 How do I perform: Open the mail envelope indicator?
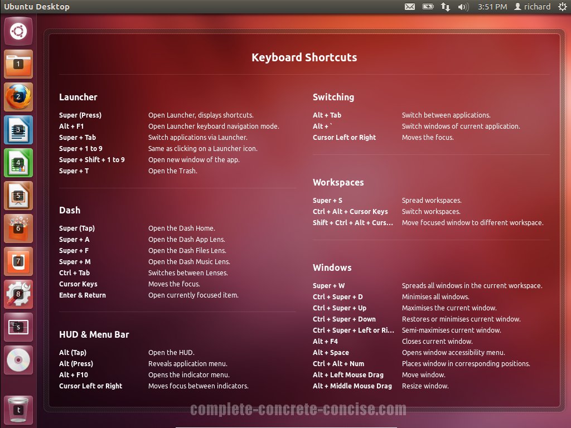[410, 7]
